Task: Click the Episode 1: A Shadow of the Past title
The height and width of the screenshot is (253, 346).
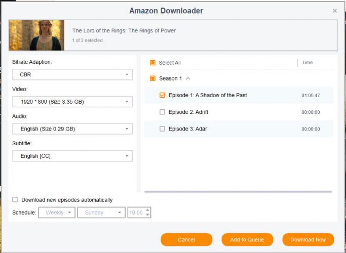Action: [x=208, y=95]
